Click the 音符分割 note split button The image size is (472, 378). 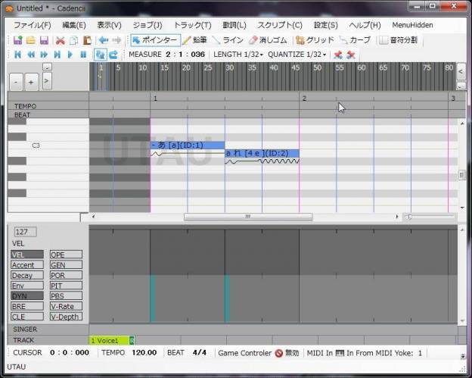coord(399,40)
